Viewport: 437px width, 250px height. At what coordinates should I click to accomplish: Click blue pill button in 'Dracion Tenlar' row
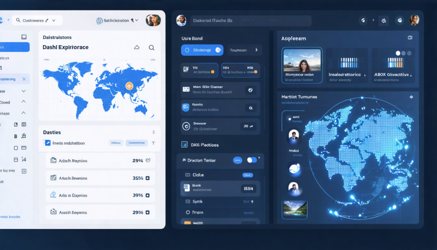[x=237, y=160]
